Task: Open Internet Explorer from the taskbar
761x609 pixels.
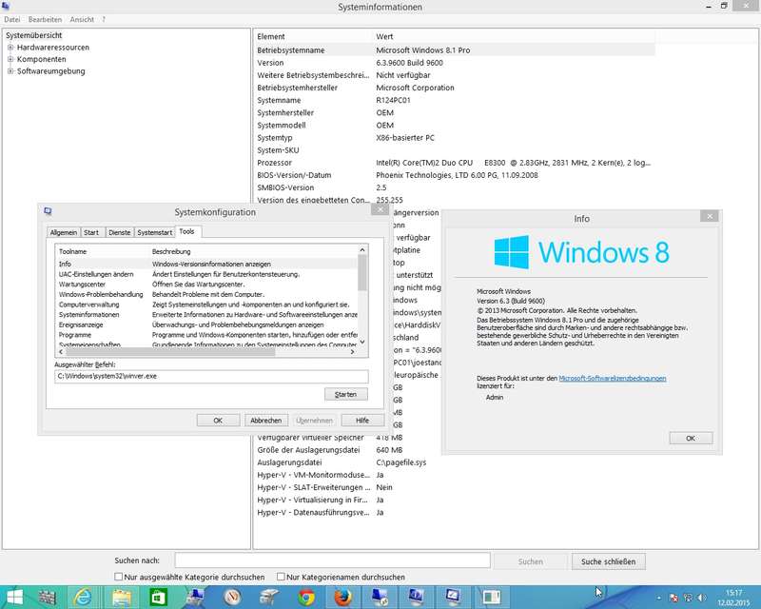Action: click(80, 597)
